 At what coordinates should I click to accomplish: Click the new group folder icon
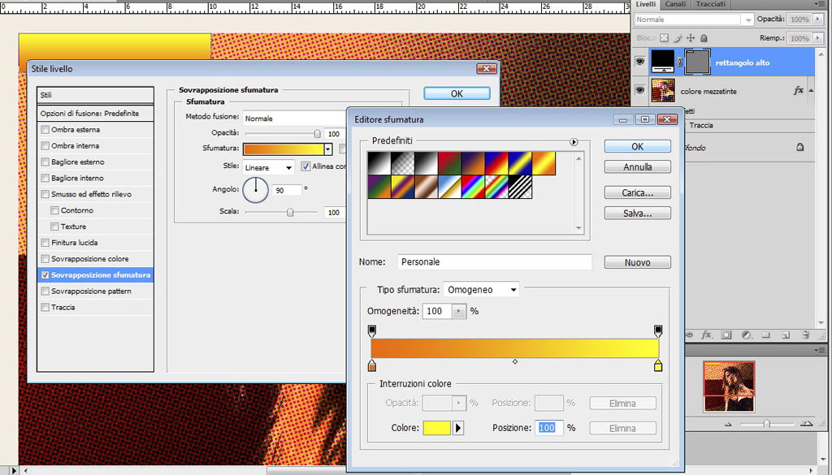coord(765,335)
